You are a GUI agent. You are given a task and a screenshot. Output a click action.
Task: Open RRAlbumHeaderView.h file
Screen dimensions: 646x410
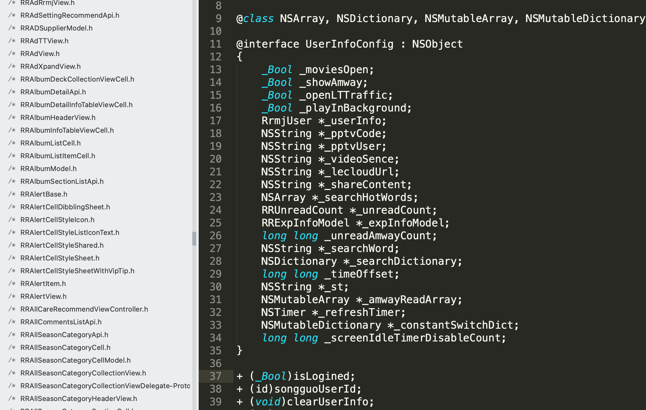pyautogui.click(x=58, y=118)
